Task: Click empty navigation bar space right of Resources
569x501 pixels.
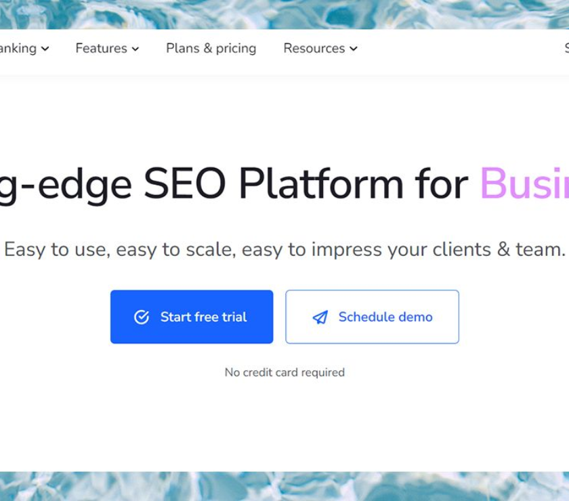Action: [x=461, y=49]
